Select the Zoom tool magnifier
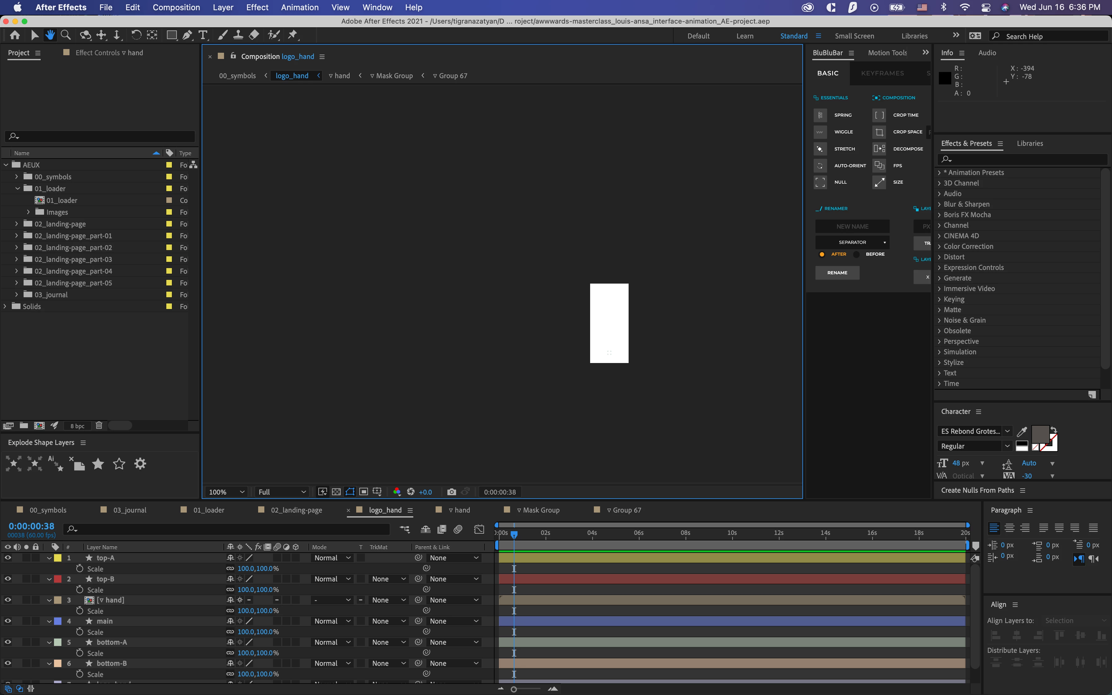The image size is (1112, 695). pyautogui.click(x=66, y=35)
